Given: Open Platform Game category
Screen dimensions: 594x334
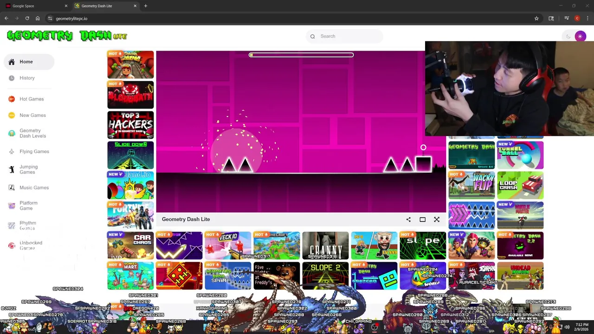Looking at the screenshot, I should 29,206.
